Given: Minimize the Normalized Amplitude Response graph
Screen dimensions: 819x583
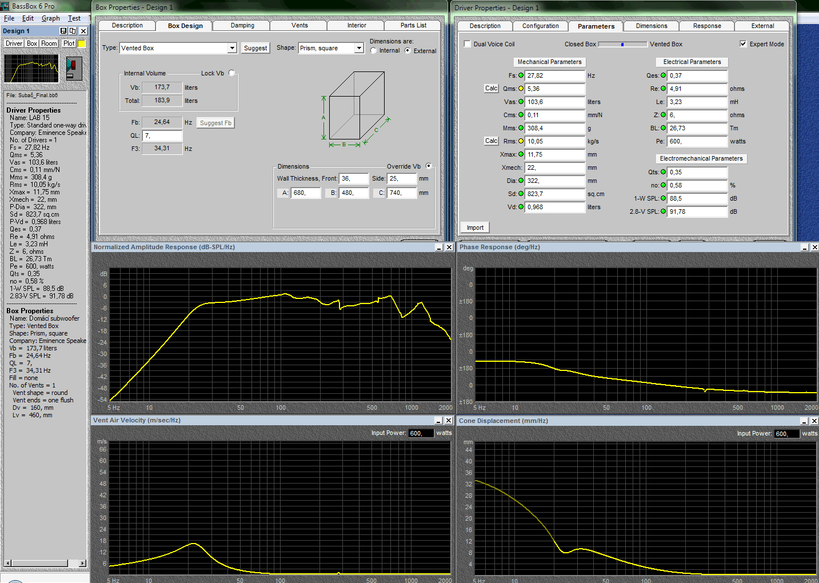Looking at the screenshot, I should pos(439,247).
